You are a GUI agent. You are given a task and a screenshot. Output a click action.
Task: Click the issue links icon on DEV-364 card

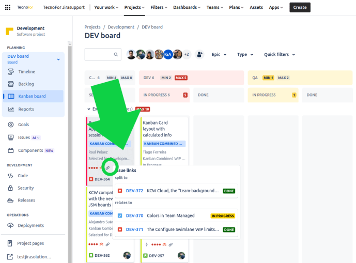point(108,168)
